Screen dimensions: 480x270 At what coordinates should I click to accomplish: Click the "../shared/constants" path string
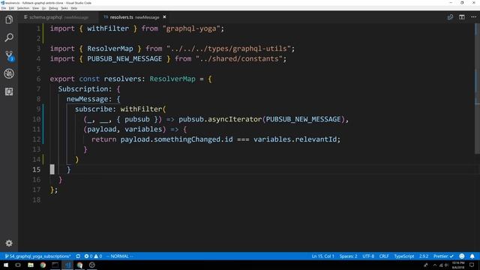pos(239,58)
